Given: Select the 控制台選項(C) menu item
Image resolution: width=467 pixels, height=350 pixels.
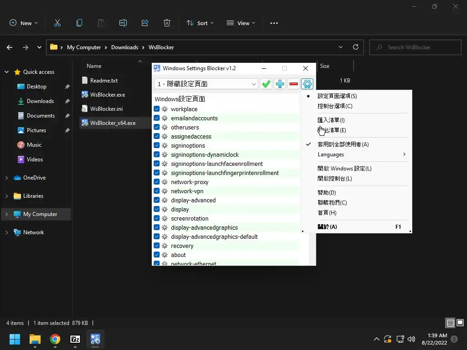Looking at the screenshot, I should [357, 106].
